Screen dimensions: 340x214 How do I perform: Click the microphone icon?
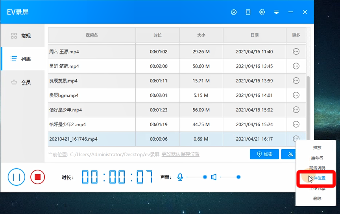(x=180, y=177)
